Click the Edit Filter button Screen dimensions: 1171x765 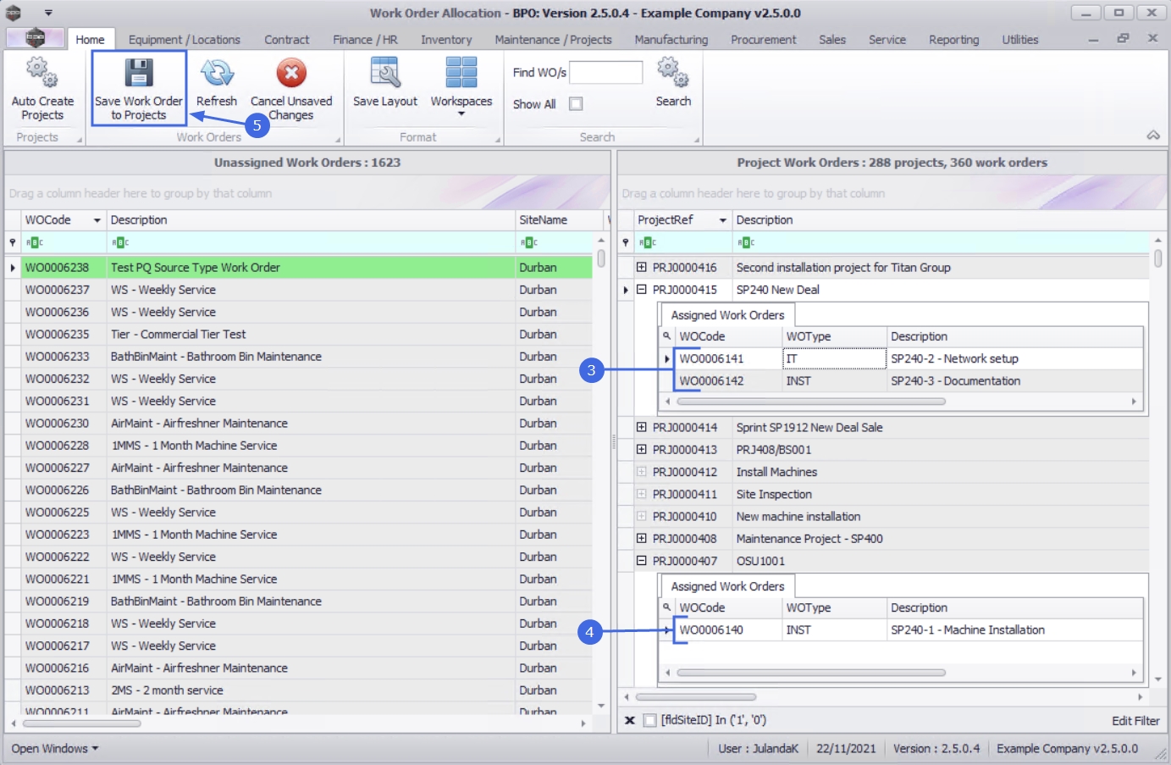[1135, 721]
